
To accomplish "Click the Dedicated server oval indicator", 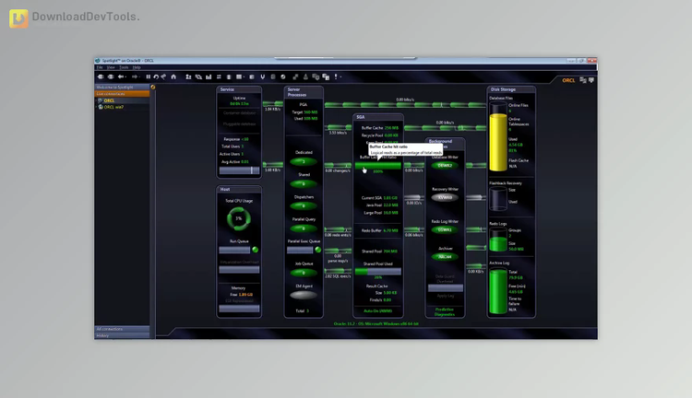I will coord(304,162).
